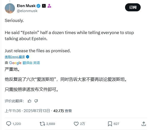151x130 pixels.
Task: Open Elon Musk rocket profile picture
Action: (x=10, y=8)
